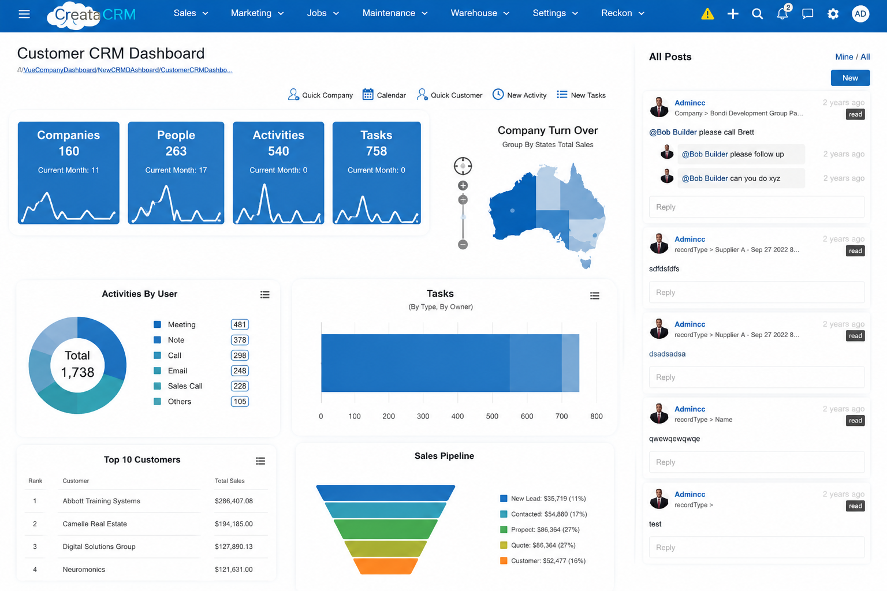
Task: Click read badge on Bondi Development post
Action: pyautogui.click(x=855, y=114)
